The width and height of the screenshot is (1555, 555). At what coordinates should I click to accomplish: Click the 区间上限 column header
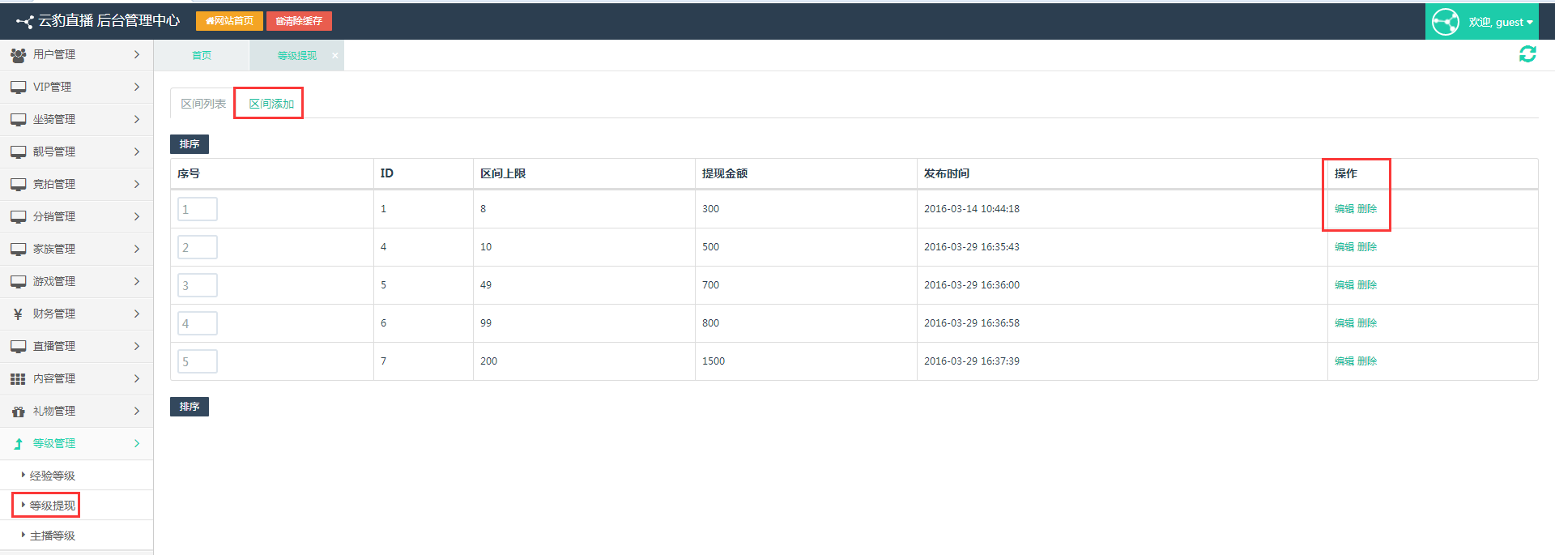coord(503,173)
